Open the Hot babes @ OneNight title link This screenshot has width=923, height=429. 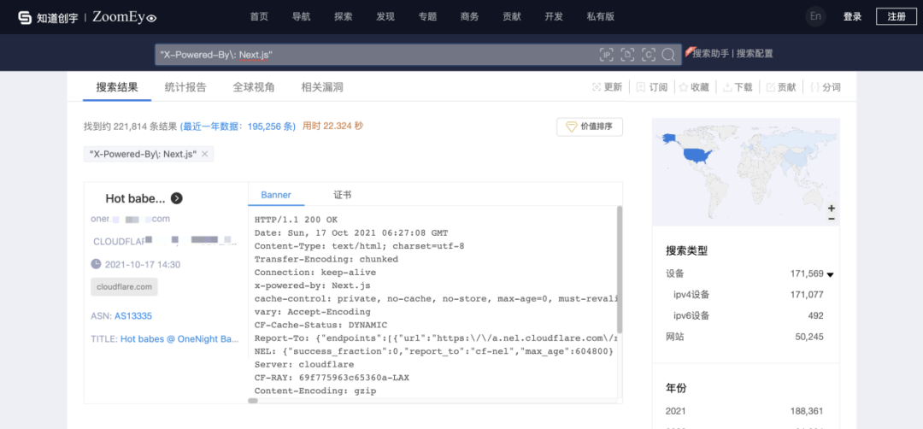179,339
